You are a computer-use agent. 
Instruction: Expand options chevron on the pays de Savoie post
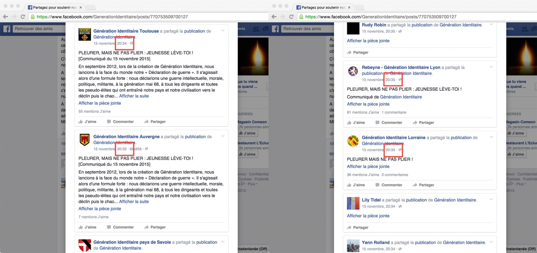click(223, 242)
